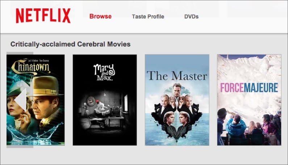Go to the DVDs section
288x165 pixels.
191,17
